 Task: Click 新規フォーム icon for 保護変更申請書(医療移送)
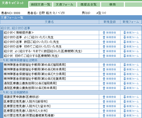125,97
